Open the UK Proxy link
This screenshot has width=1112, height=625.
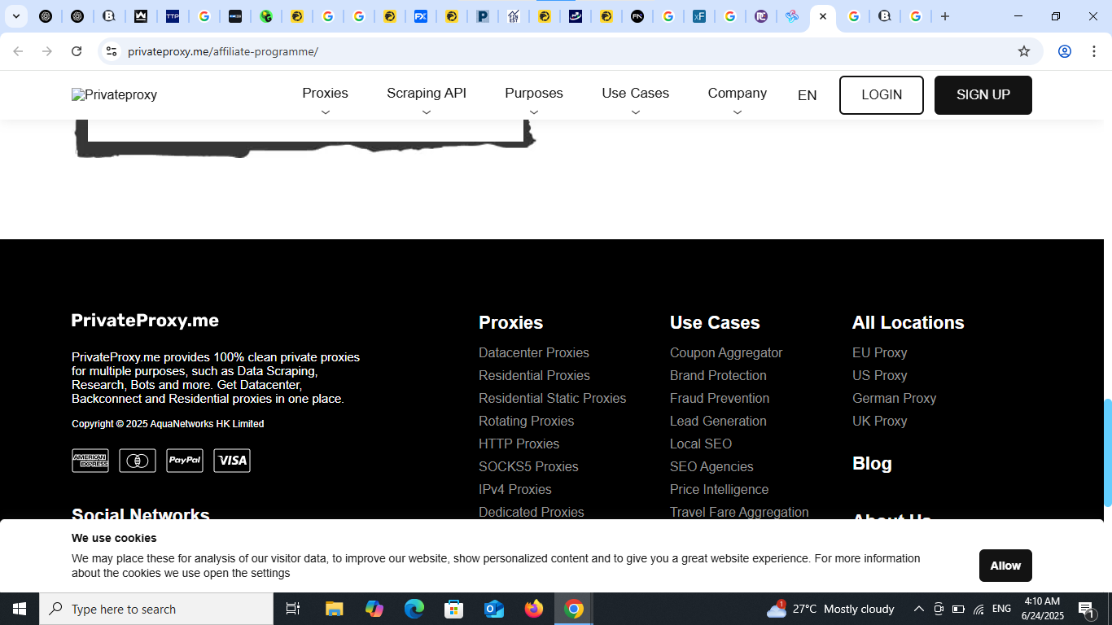coord(880,421)
